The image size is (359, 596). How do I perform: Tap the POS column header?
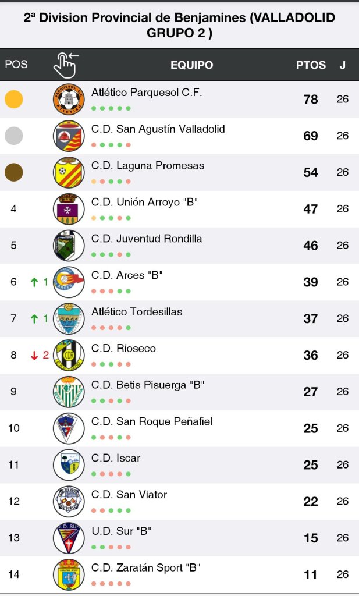[x=16, y=65]
